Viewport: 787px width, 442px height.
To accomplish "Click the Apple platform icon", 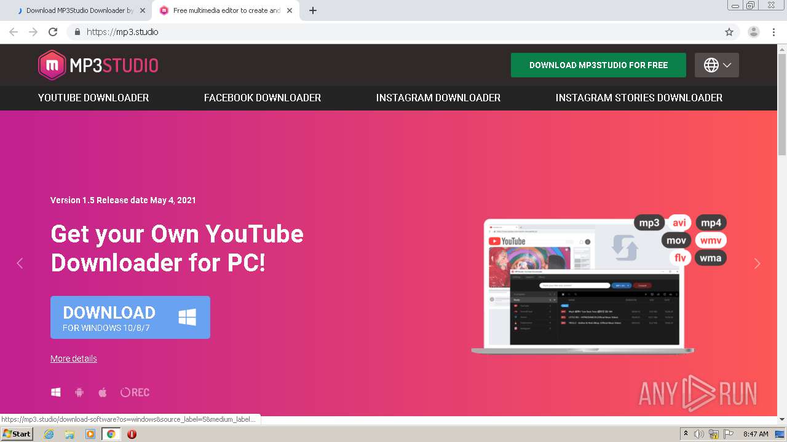I will pos(103,392).
